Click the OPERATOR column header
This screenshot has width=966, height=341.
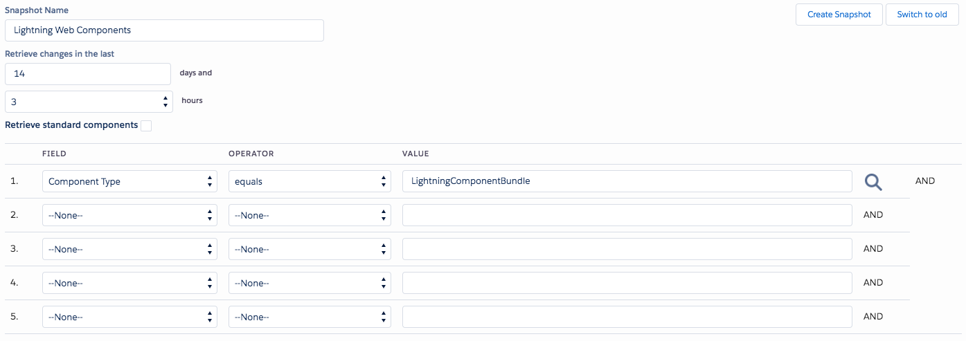click(x=251, y=154)
